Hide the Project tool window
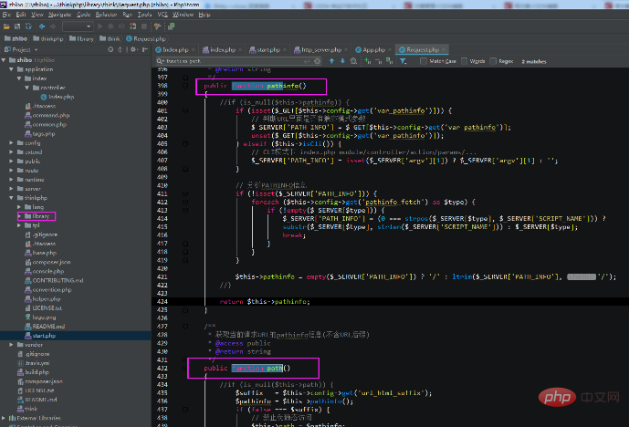Screen dimensions: 629x427 click(x=145, y=49)
